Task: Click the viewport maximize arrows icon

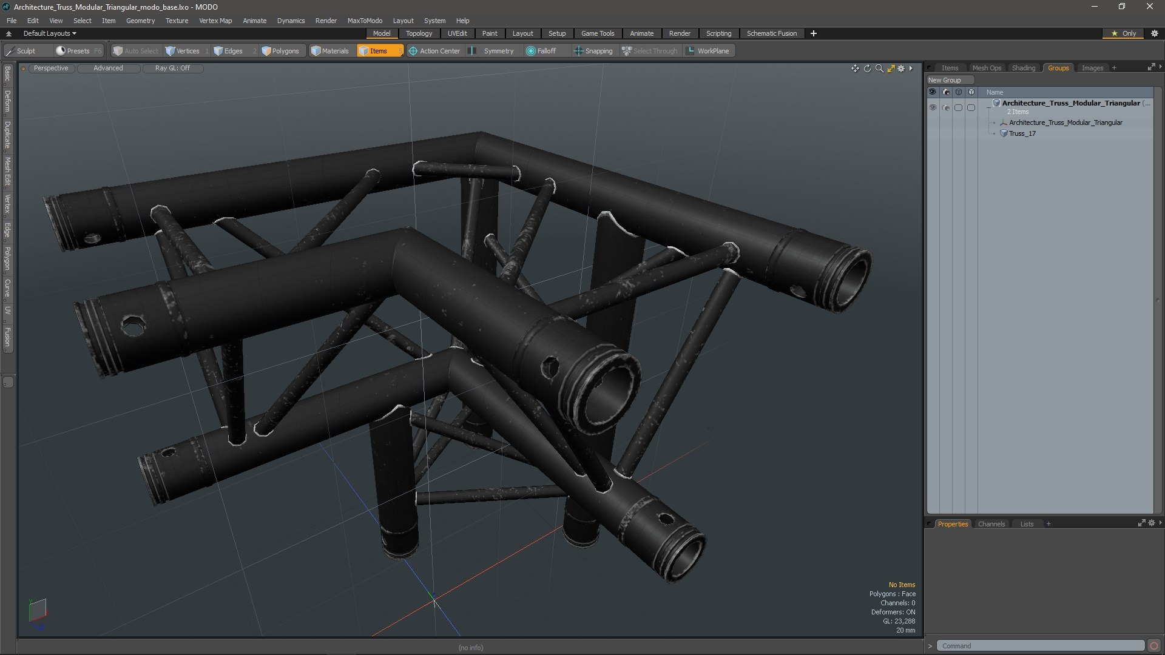Action: (x=891, y=69)
